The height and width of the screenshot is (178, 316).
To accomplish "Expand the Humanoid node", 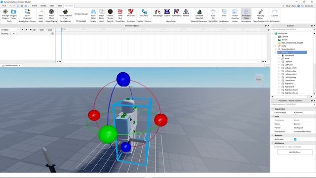I will click(x=279, y=55).
